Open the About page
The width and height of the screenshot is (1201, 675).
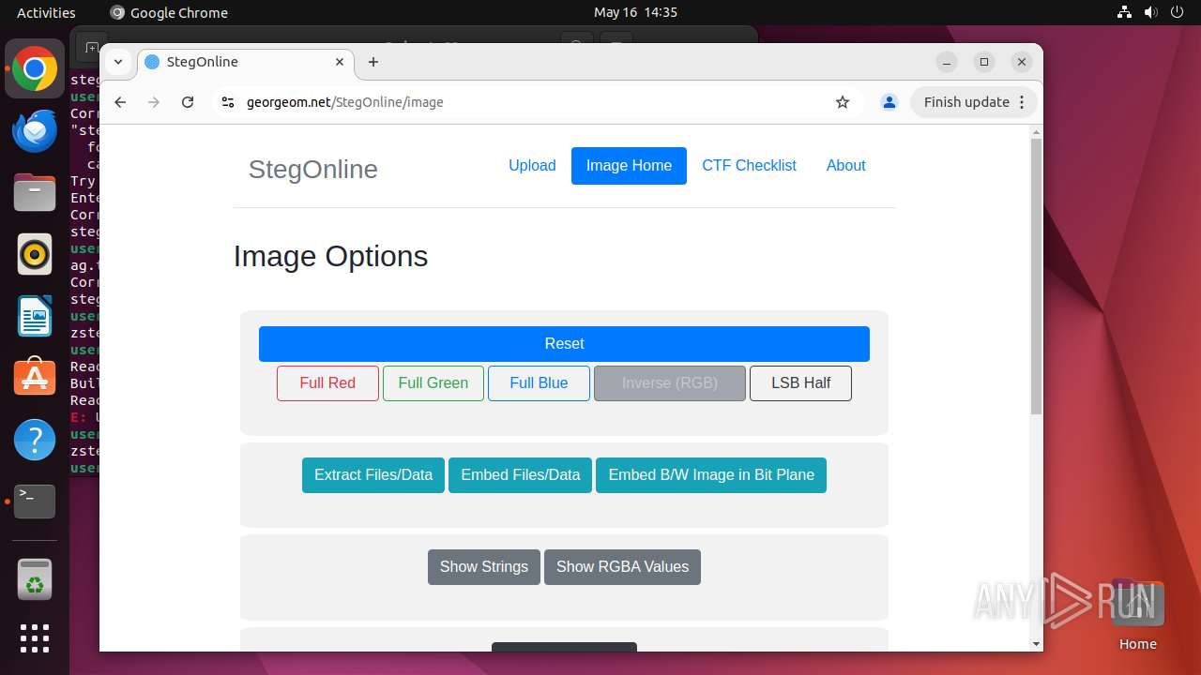pos(845,166)
